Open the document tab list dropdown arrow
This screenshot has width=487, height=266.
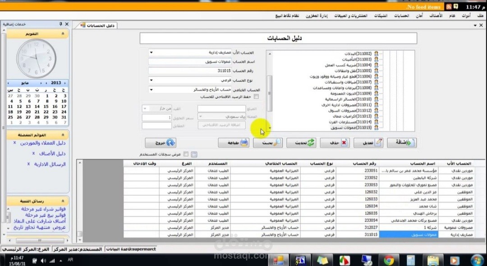click(476, 25)
